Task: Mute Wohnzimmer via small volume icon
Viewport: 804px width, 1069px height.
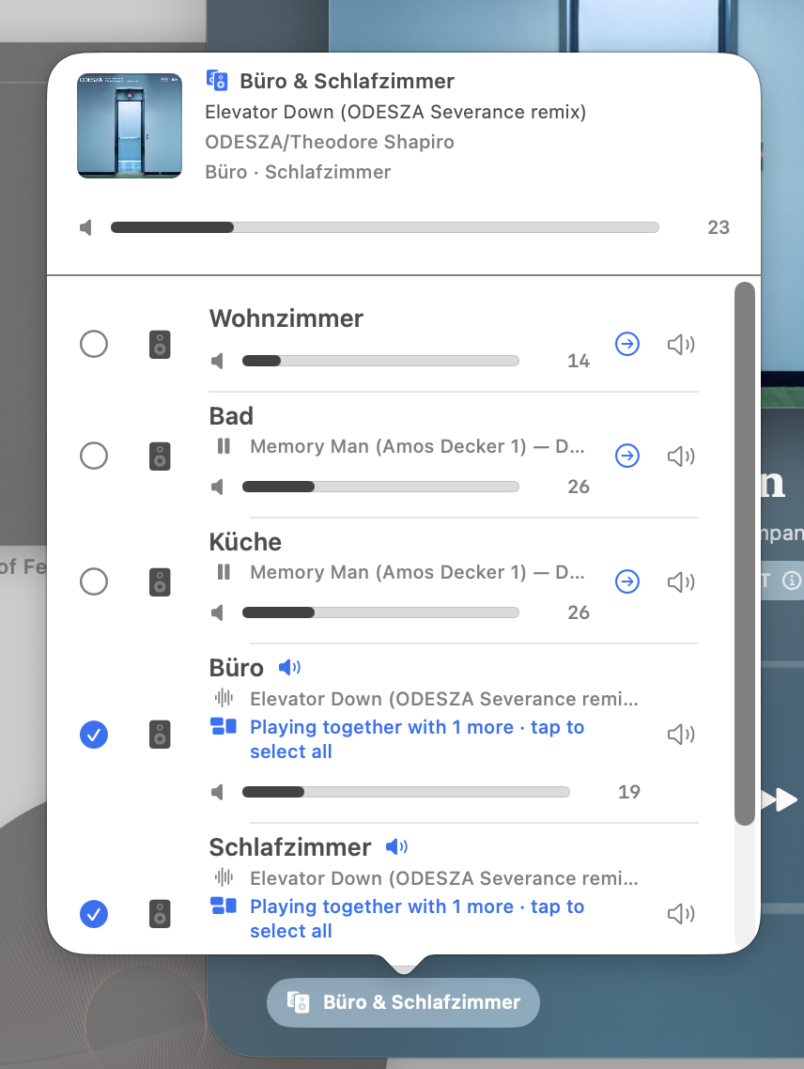Action: click(x=218, y=361)
